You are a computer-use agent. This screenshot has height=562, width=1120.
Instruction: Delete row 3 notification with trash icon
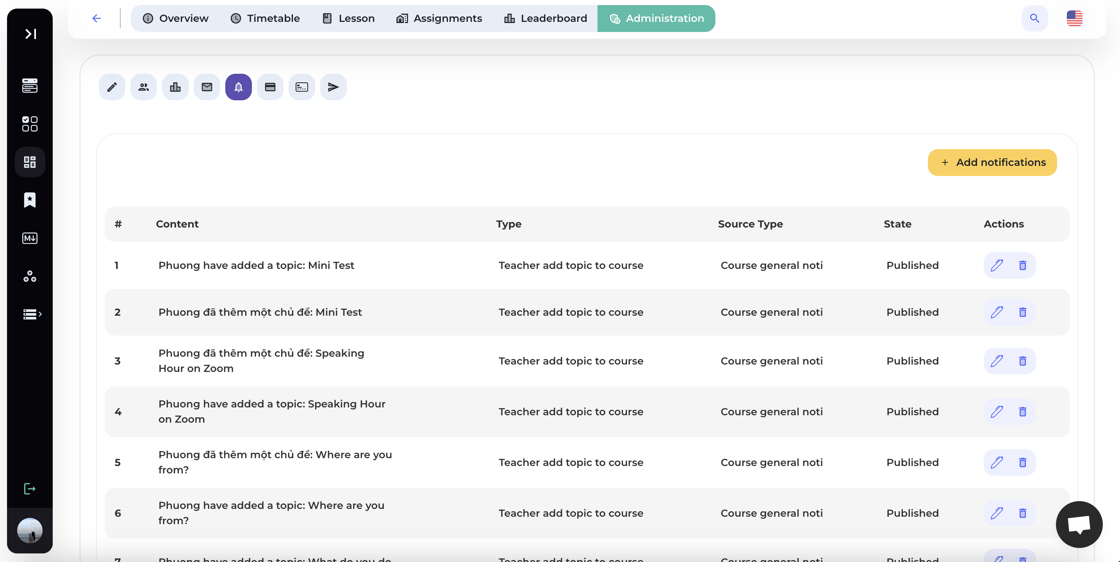click(1023, 361)
